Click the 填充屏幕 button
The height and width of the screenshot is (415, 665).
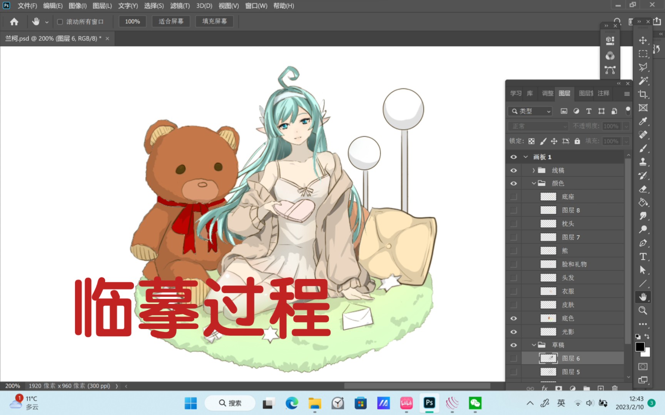point(215,22)
